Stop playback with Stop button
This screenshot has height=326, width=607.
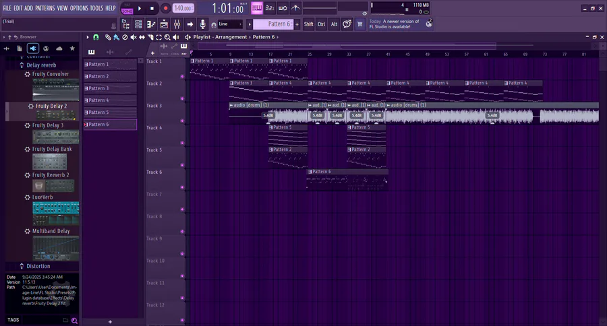pos(152,8)
